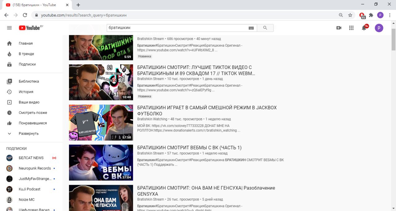Bookmark this page with the star icon
This screenshot has width=396, height=211.
[350, 15]
